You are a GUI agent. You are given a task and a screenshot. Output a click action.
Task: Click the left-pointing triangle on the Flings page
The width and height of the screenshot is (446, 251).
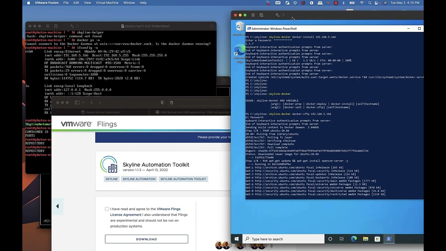57,206
